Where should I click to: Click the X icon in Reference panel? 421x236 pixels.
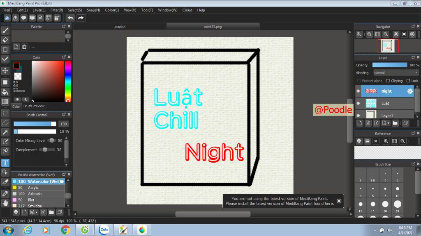coord(376,141)
